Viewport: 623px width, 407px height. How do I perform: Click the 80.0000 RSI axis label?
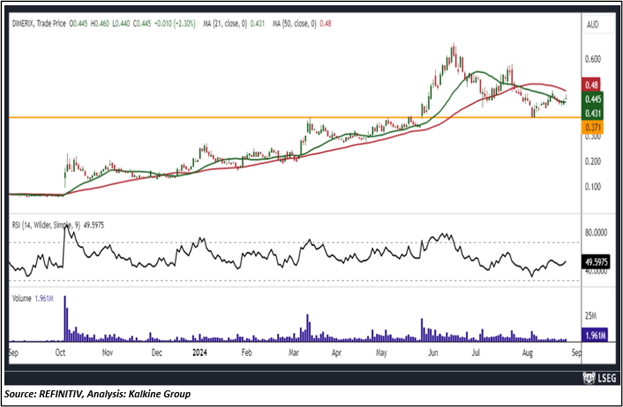[596, 233]
